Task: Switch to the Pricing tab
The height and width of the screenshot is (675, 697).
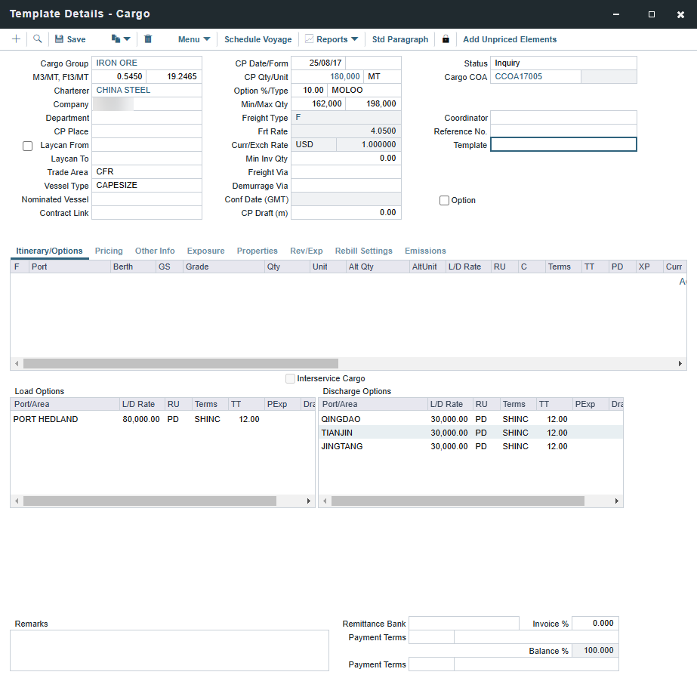Action: (x=109, y=251)
